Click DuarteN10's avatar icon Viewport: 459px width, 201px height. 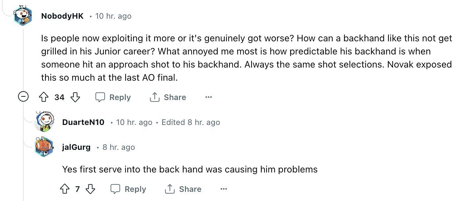pos(45,122)
